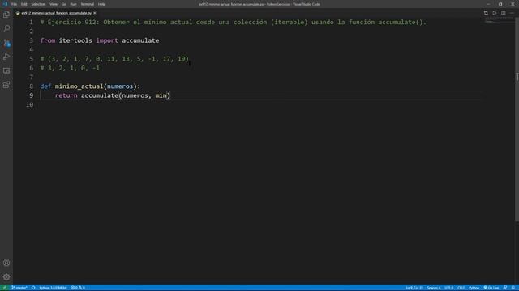Open the Terminal menu
The image size is (519, 291).
88,4
